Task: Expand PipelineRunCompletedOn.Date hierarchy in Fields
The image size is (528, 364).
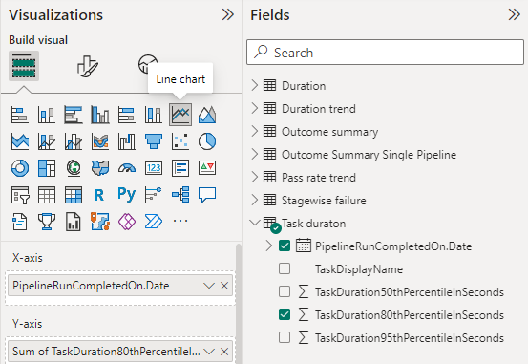Action: click(x=268, y=246)
